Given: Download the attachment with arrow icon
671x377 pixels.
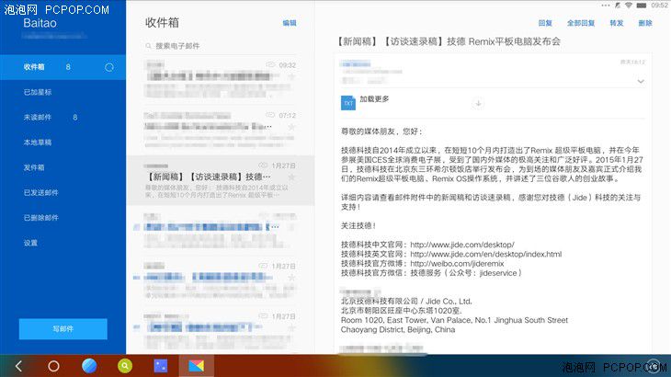Looking at the screenshot, I should (x=478, y=103).
